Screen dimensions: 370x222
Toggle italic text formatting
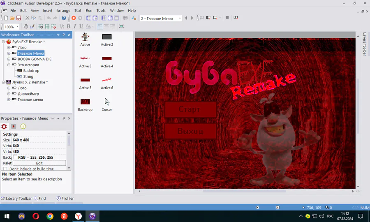point(75,26)
